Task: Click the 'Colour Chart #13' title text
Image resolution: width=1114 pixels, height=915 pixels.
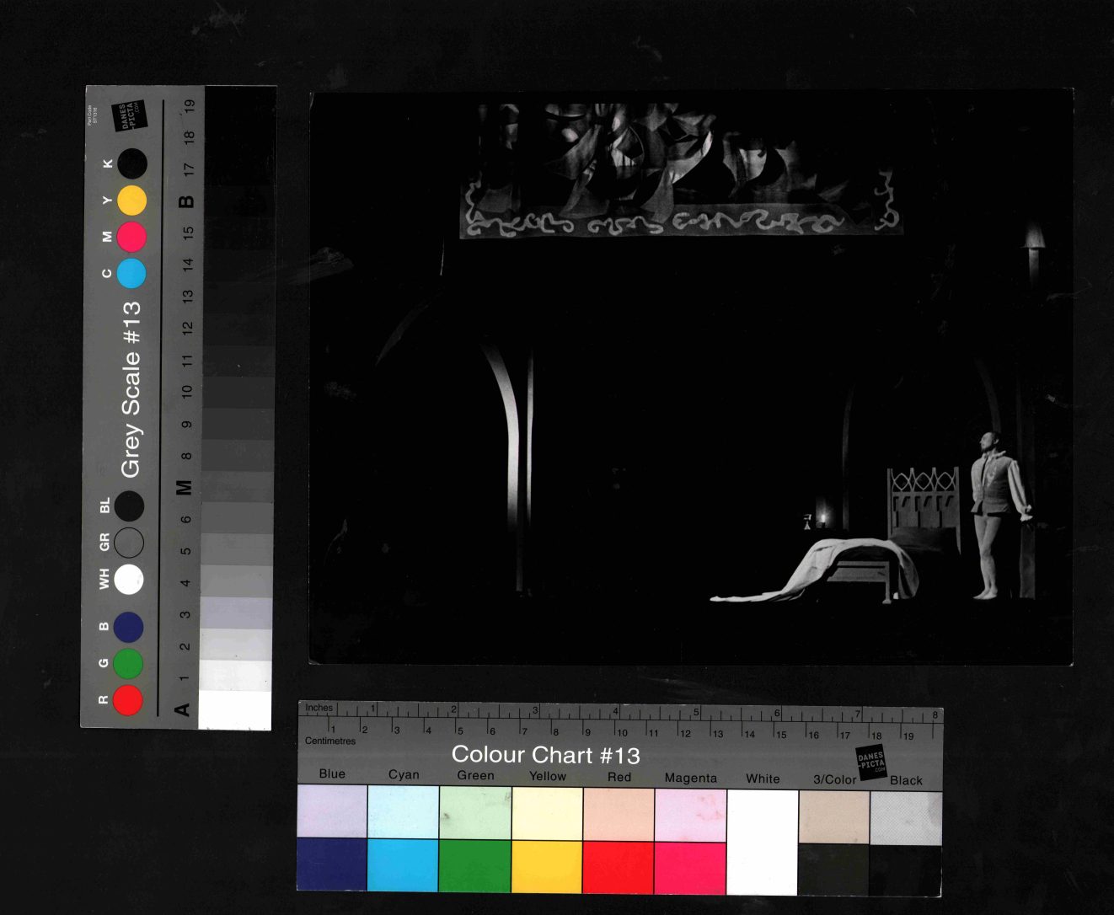Action: [x=545, y=755]
